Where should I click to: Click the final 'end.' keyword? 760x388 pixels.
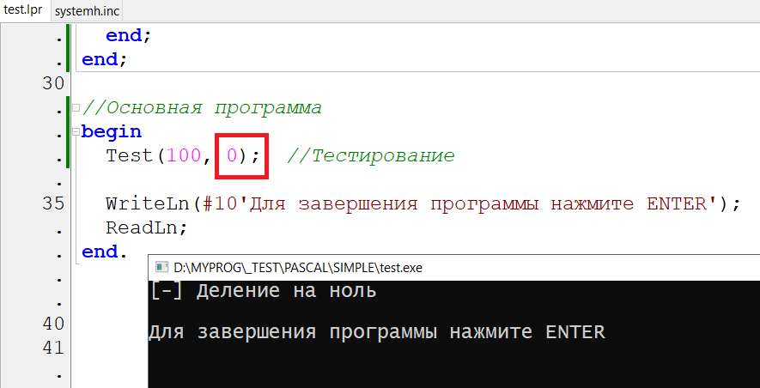(104, 252)
